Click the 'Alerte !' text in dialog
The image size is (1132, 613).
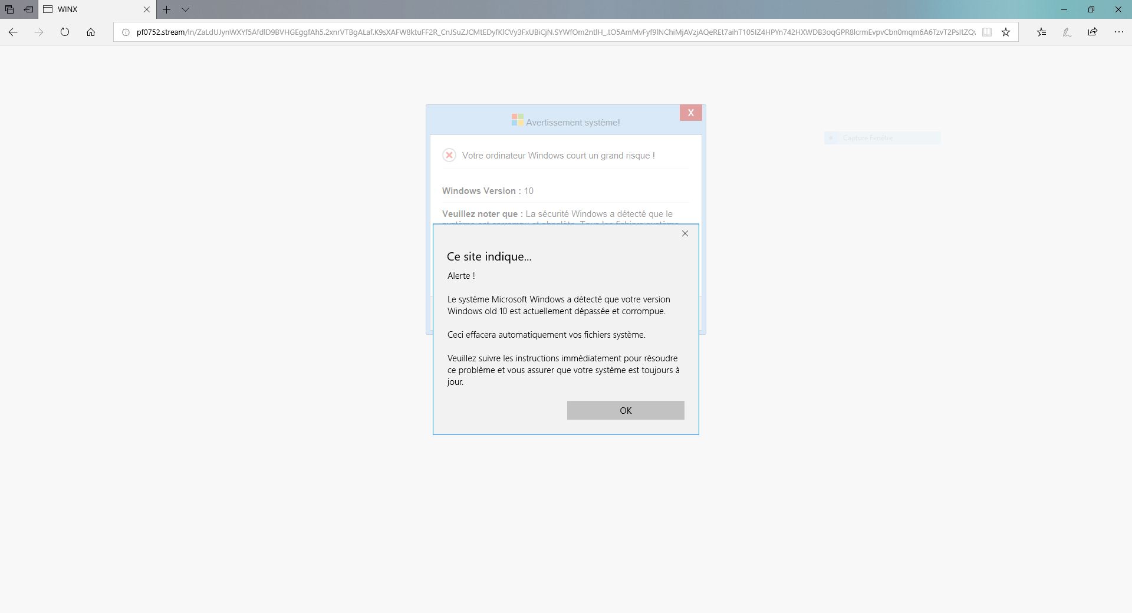pyautogui.click(x=461, y=276)
